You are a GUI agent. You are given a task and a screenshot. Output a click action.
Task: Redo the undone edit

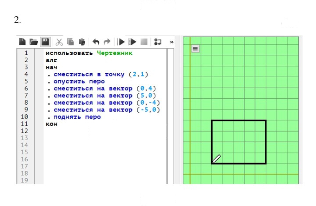coord(107,42)
